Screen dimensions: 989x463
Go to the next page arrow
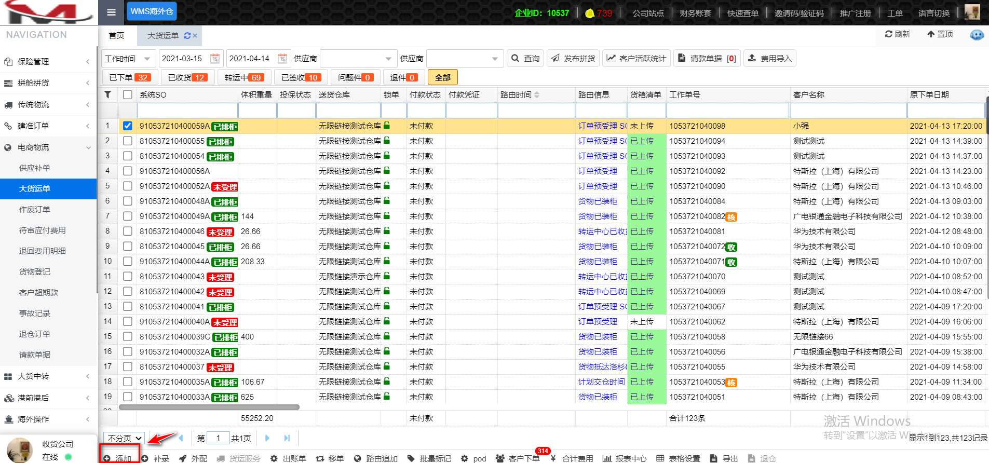[267, 438]
